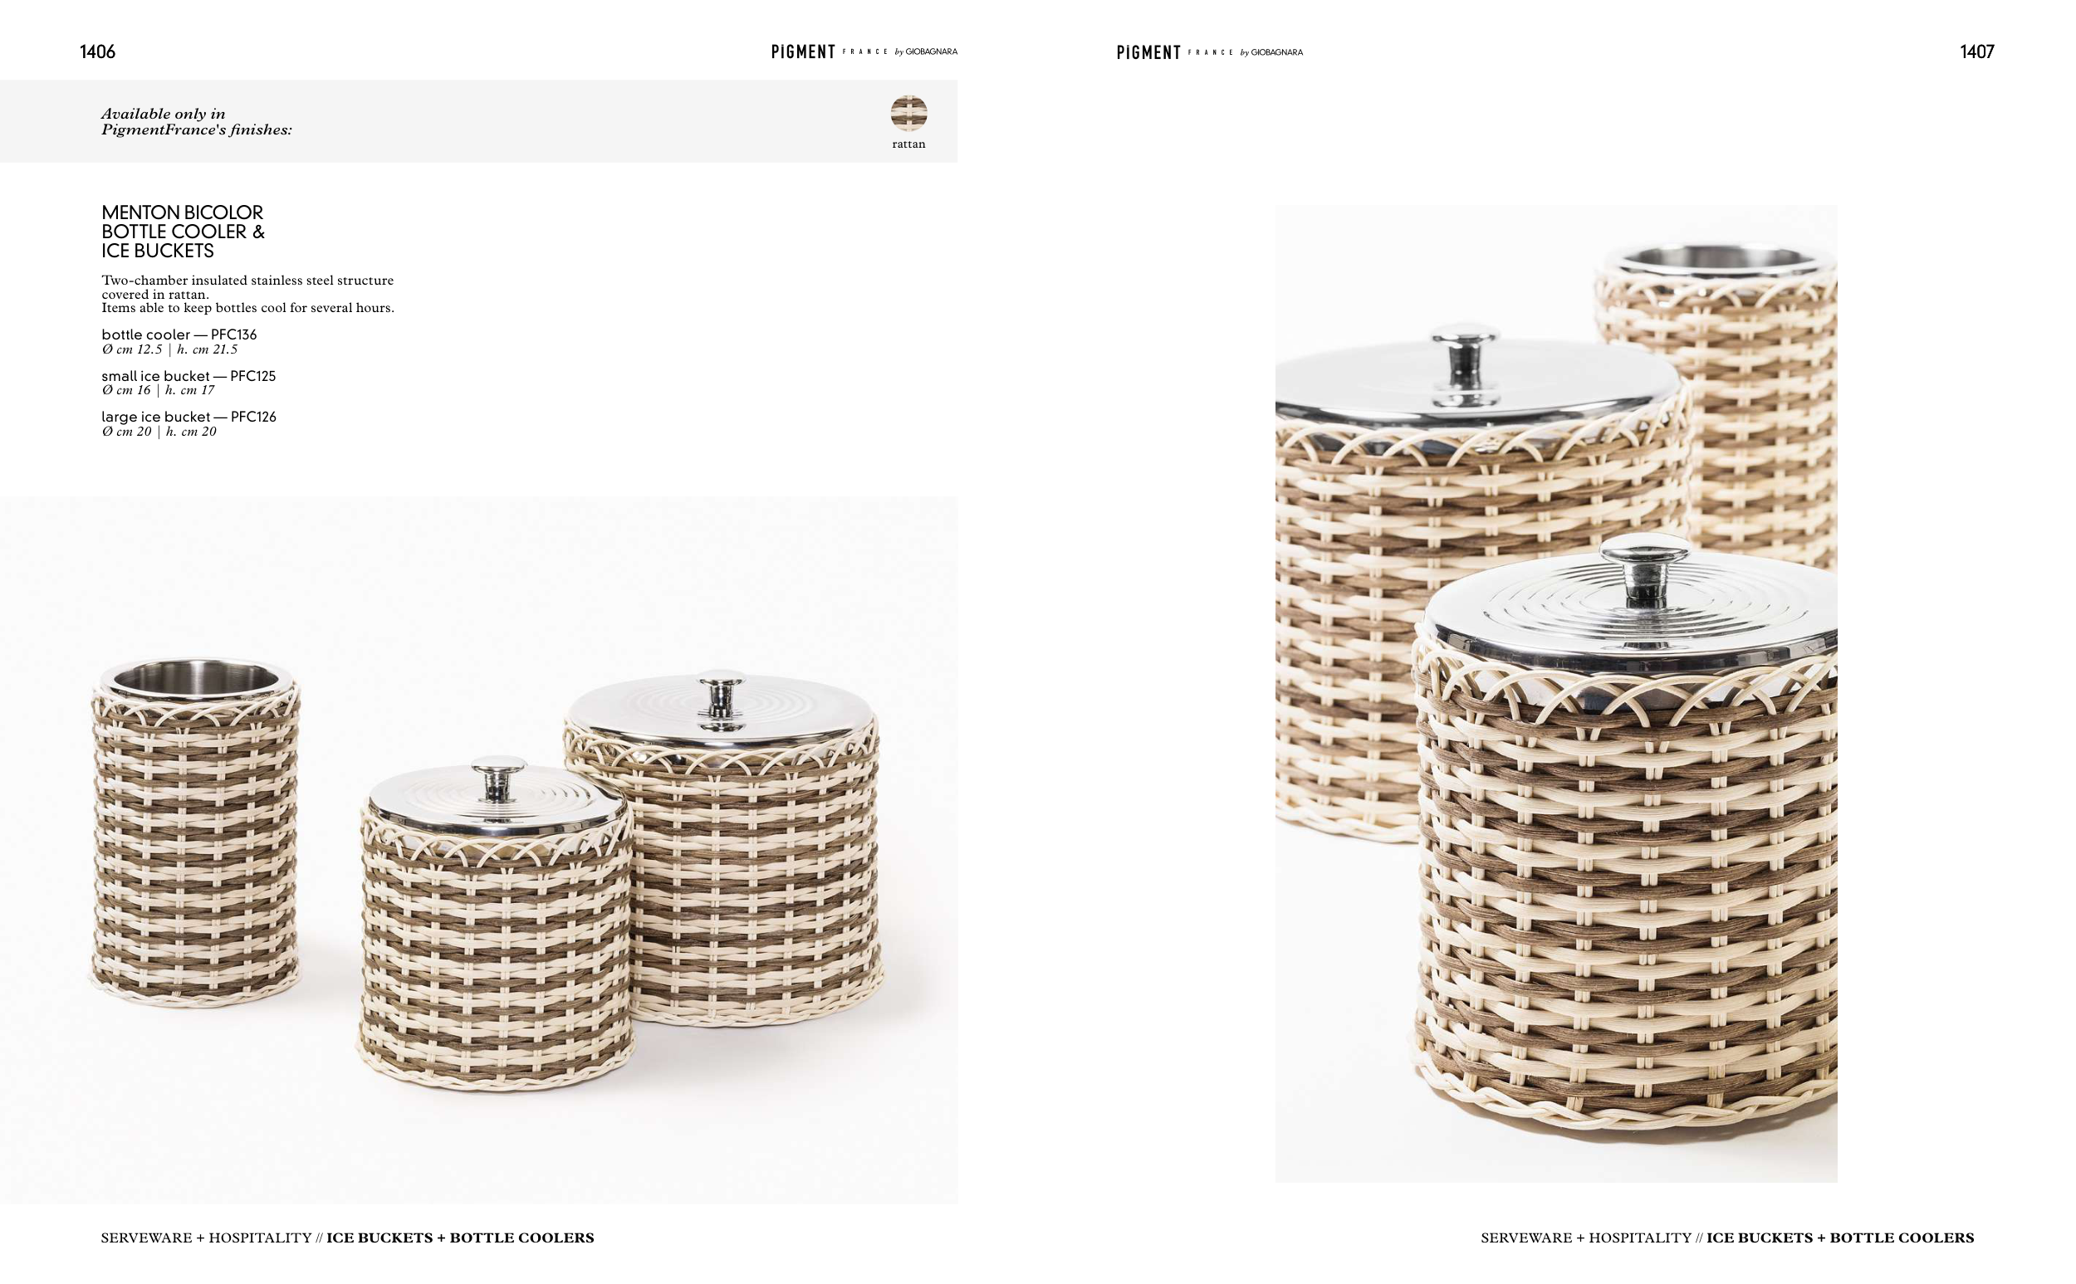Click the small lidded ice bucket in left photo

[497, 924]
